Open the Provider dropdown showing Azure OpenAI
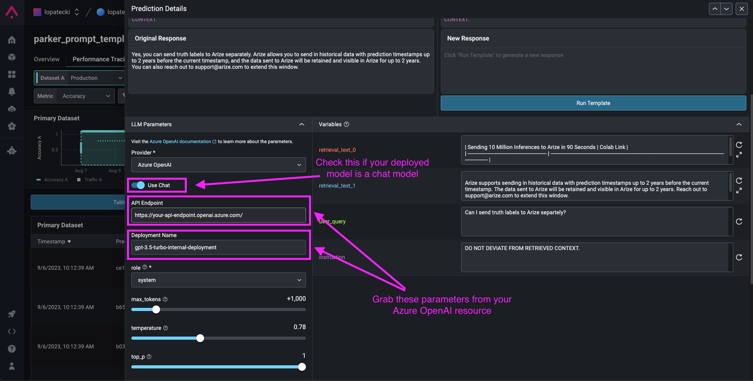Screen dimensions: 753x381 [218, 165]
